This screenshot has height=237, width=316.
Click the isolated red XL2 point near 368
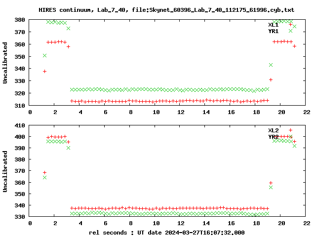[x=45, y=172]
